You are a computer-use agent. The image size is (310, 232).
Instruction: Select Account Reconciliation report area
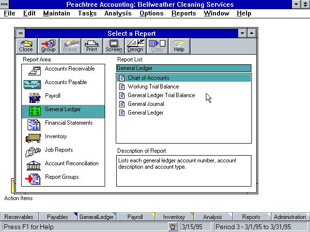coord(63,165)
